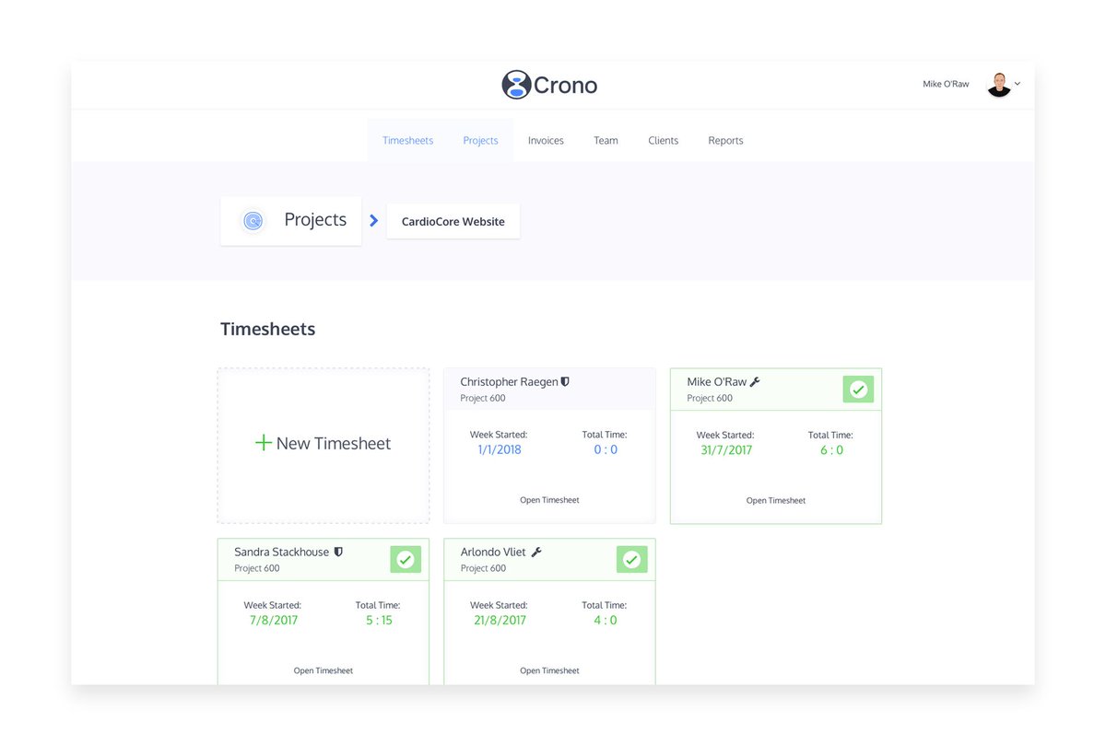Click Mike O'Raw's profile avatar
The height and width of the screenshot is (745, 1106).
tap(999, 84)
